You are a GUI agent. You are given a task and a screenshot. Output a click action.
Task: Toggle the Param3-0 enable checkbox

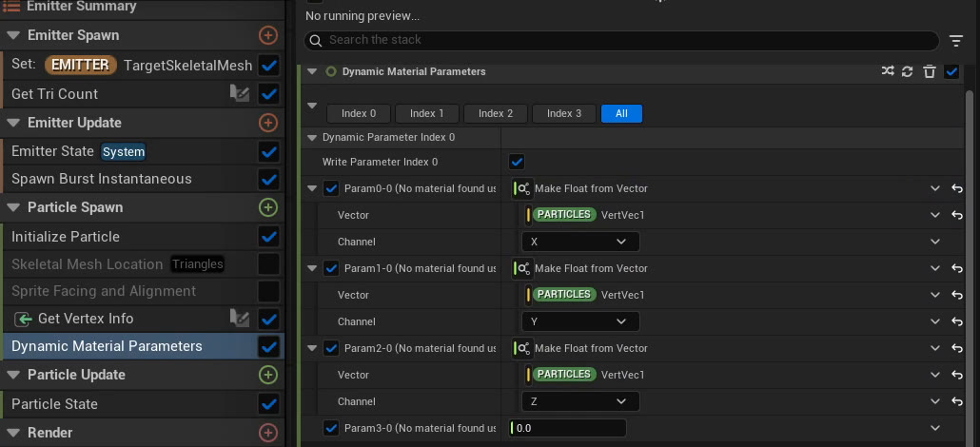(x=331, y=428)
